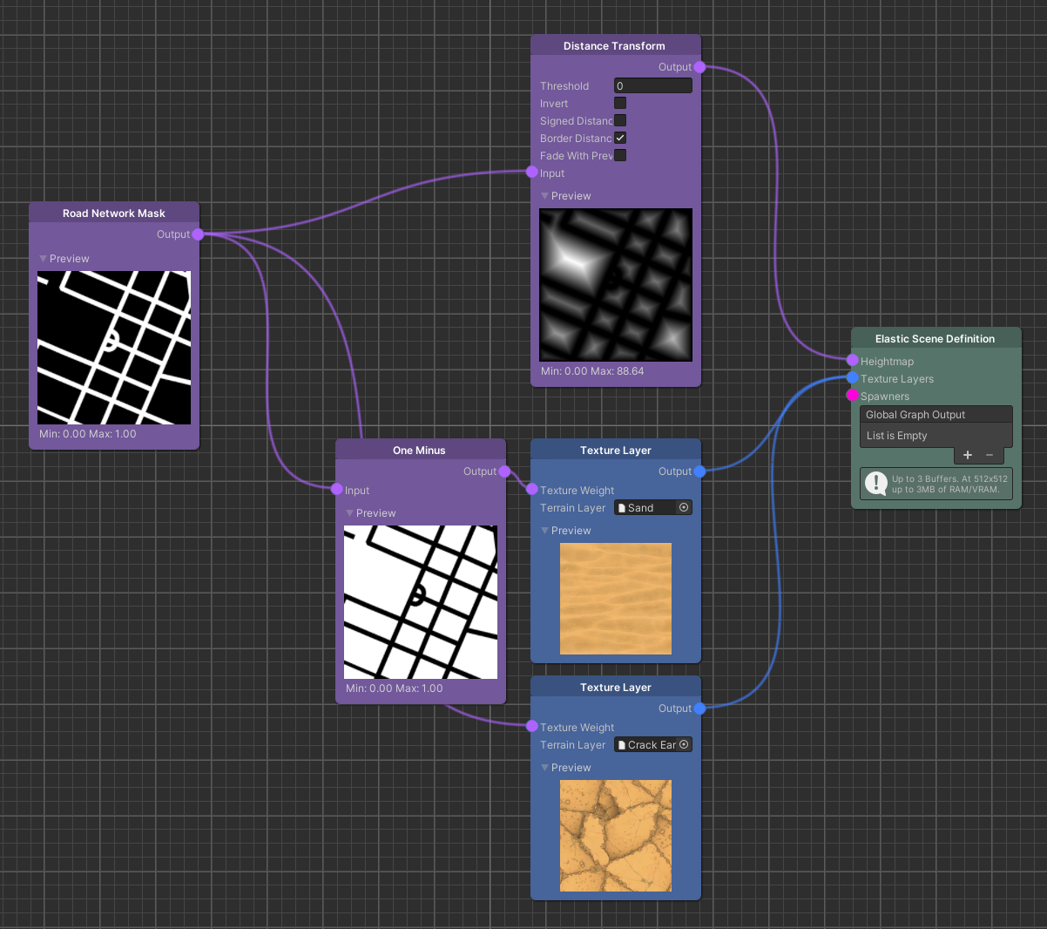Add item to Global Graph Output list
Viewport: 1047px width, 929px height.
coord(967,455)
